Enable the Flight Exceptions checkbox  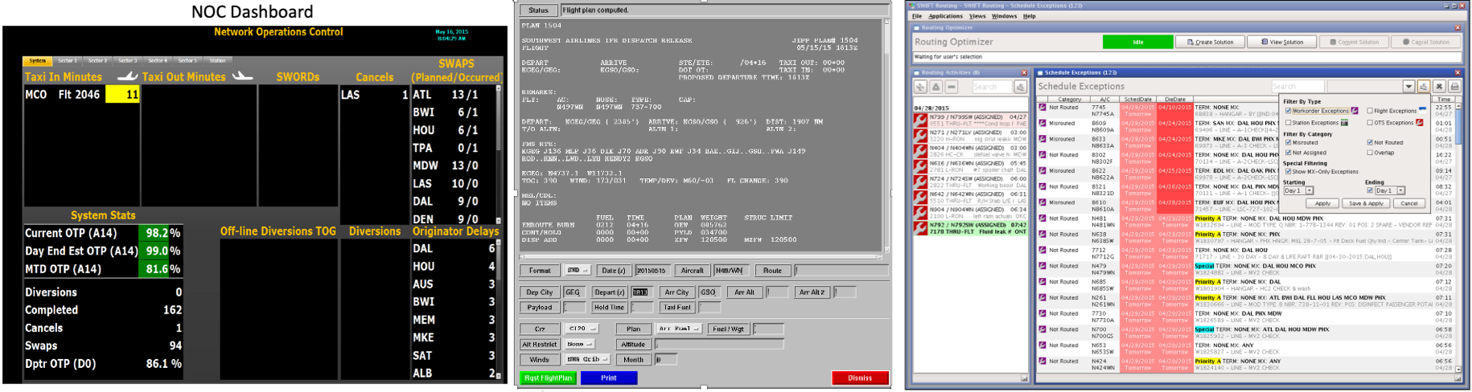1370,111
